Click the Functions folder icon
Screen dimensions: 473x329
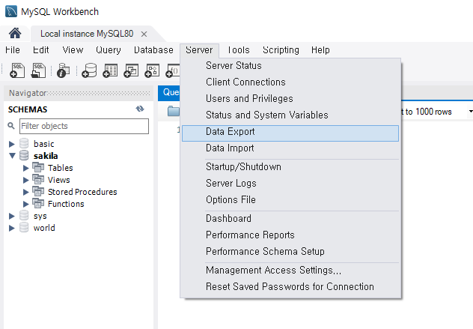[x=38, y=203]
